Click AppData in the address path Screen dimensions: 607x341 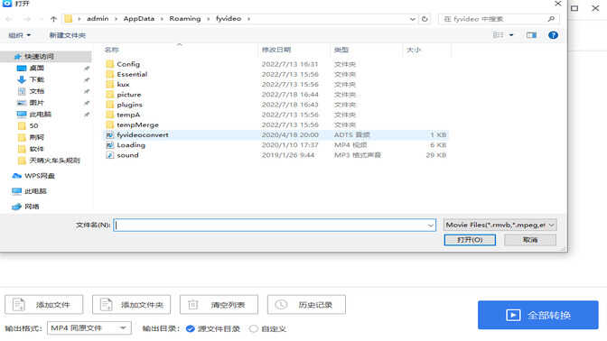click(x=138, y=19)
